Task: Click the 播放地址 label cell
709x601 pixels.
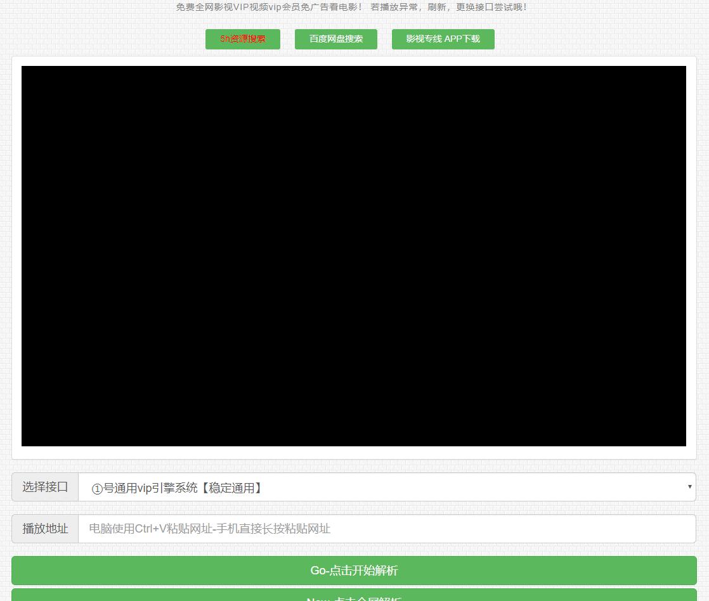Action: (44, 529)
